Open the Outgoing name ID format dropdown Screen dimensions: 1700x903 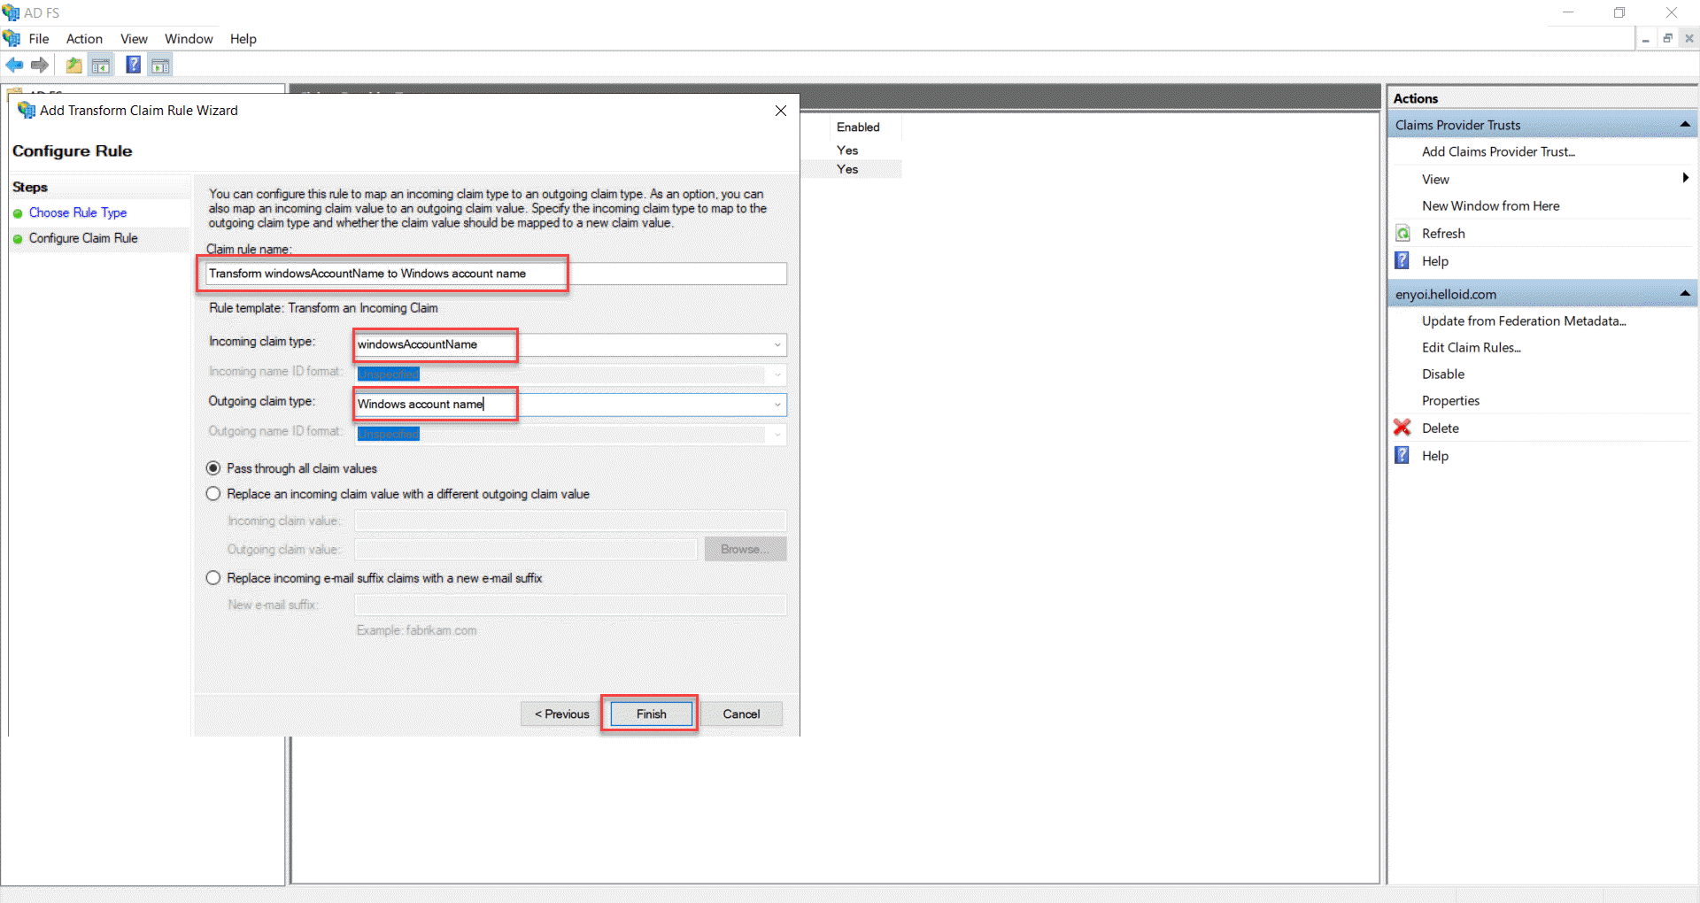click(777, 435)
